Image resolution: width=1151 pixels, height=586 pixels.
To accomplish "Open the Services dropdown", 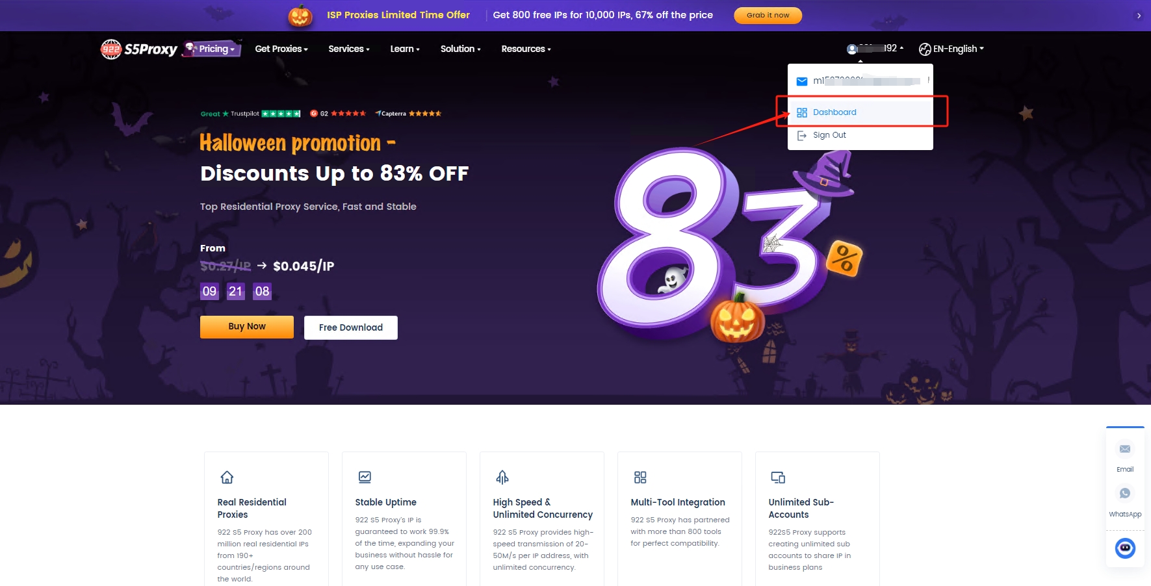I will point(349,49).
